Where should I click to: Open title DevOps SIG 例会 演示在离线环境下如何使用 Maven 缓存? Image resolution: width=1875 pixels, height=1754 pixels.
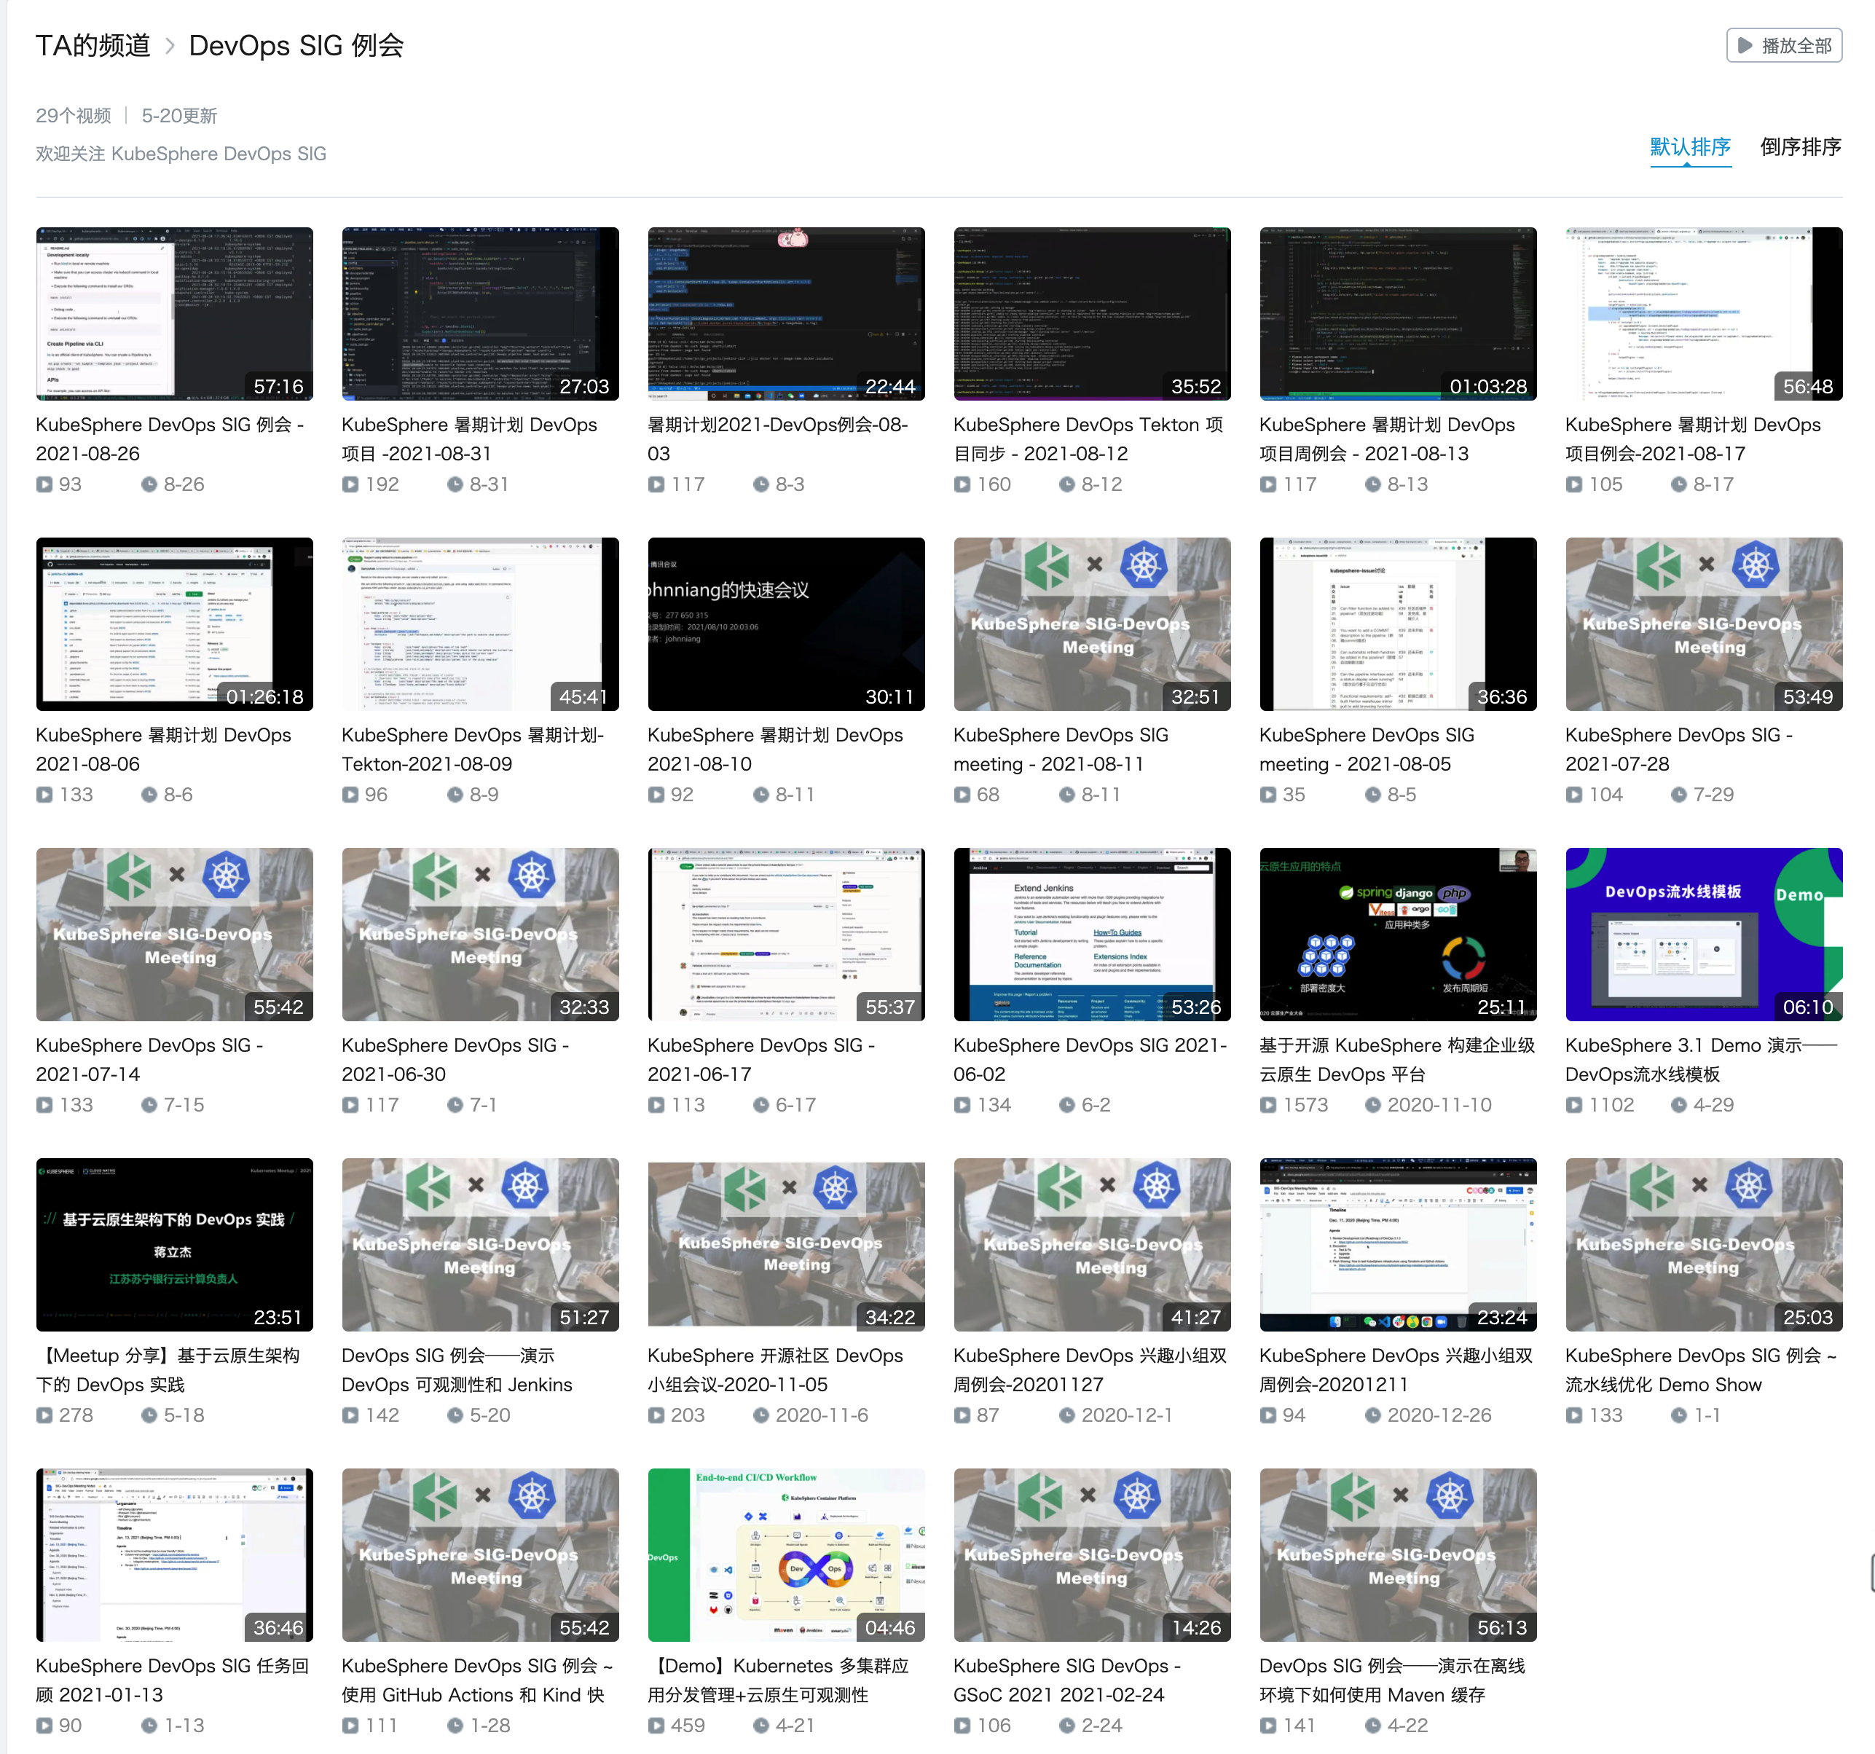pyautogui.click(x=1392, y=1680)
